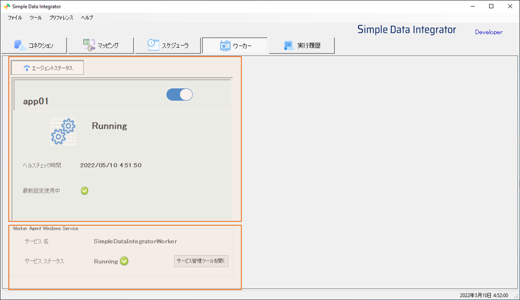Click the gears icon beside Running
The height and width of the screenshot is (300, 520).
(x=63, y=132)
